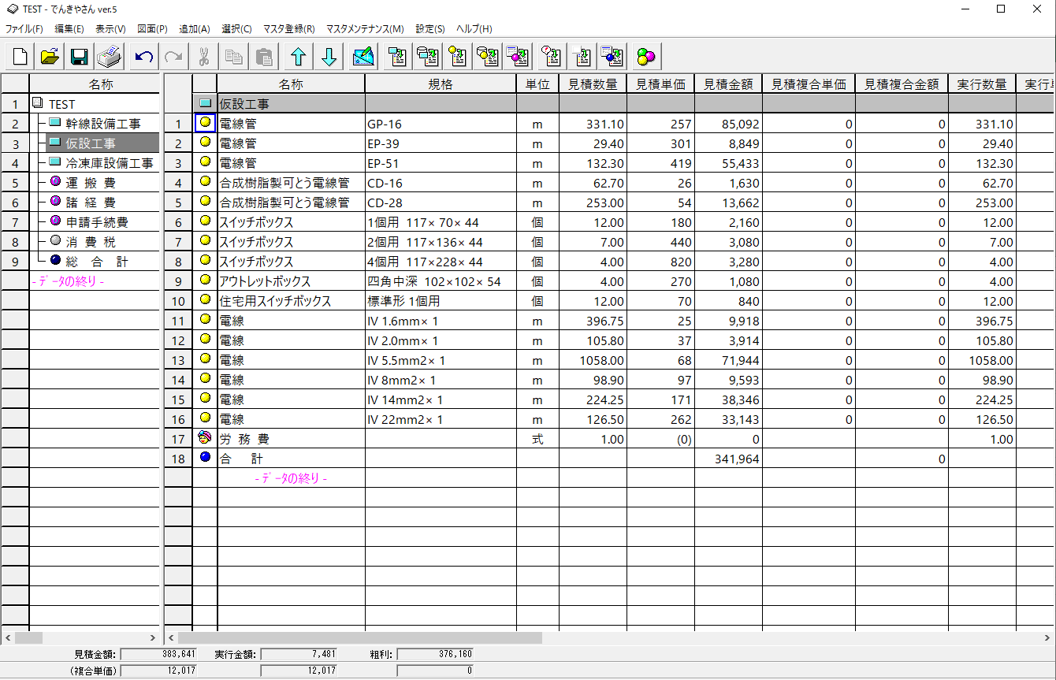Click cyan icon in 仮設工事 header row
This screenshot has width=1056, height=680.
[205, 103]
